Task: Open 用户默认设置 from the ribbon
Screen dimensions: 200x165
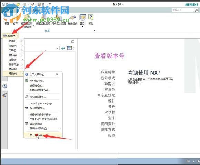Action: tap(59, 19)
